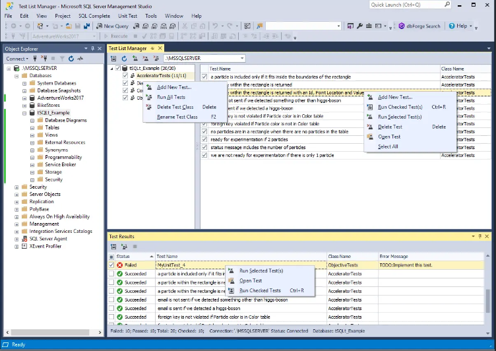Click Test Name header in Test List

(325, 69)
